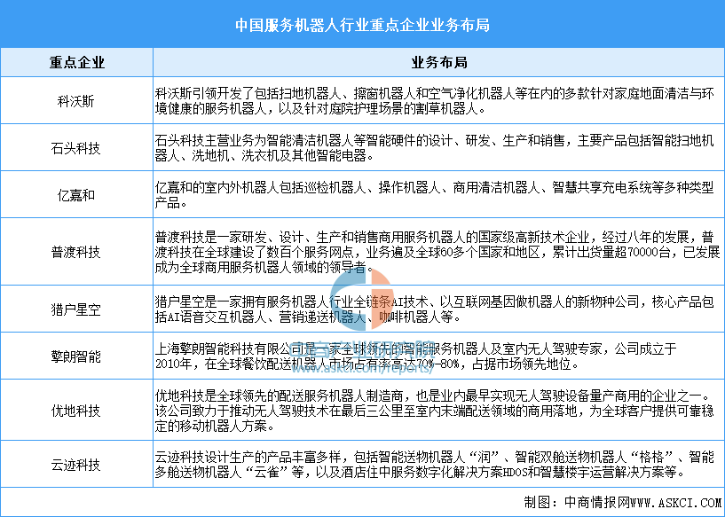Click the 普渡科技 company cell
Image resolution: width=725 pixels, height=517 pixels.
(x=75, y=252)
